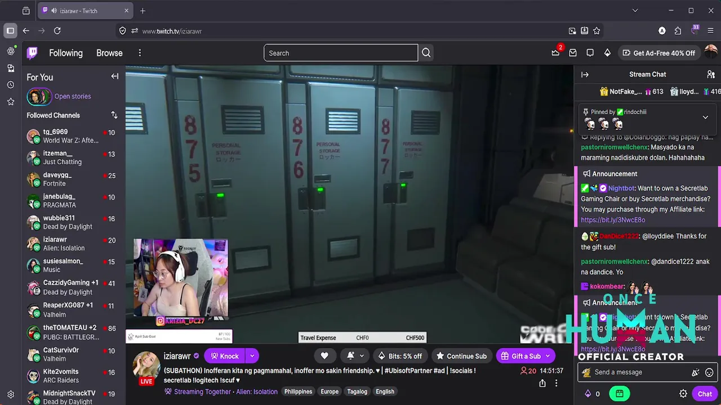The height and width of the screenshot is (405, 721).
Task: Open the user profile avatar menu
Action: tap(711, 52)
